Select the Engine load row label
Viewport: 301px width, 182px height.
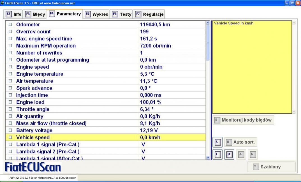pos(30,102)
